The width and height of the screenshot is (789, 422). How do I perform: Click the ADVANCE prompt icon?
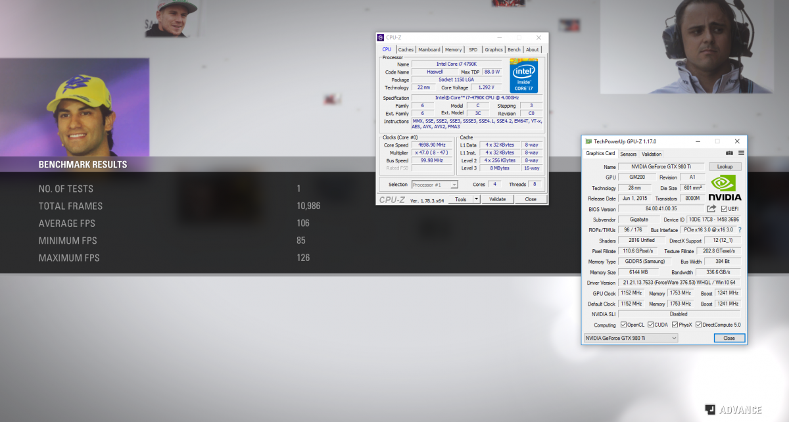pos(710,410)
